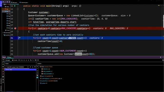Open thread selector dropdown in Frames
The image size is (164, 92).
click(x=28, y=67)
